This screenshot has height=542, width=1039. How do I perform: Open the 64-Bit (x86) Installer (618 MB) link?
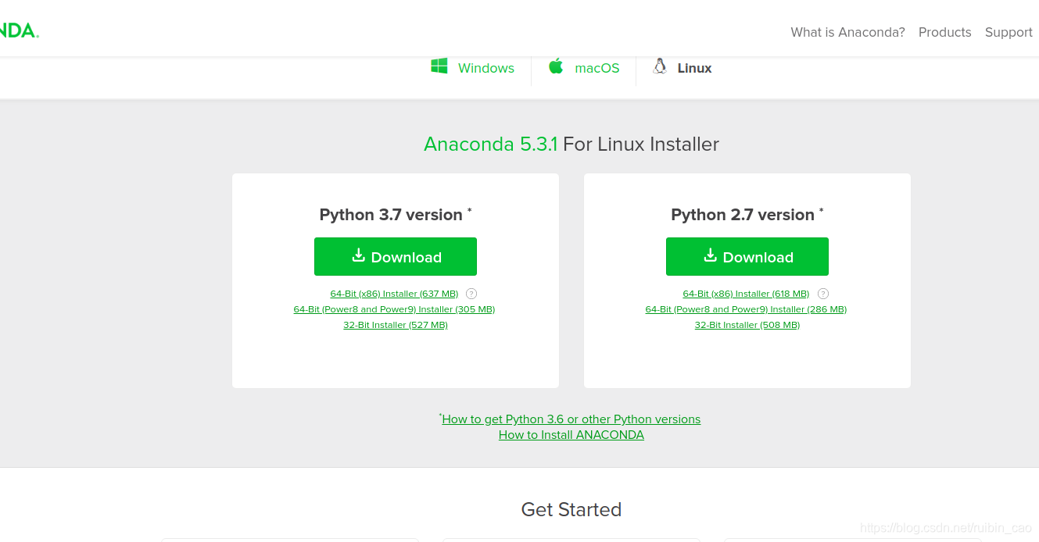coord(746,294)
